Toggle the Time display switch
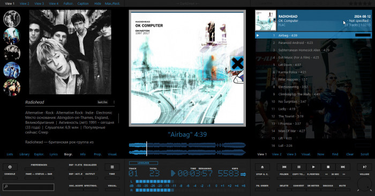The height and width of the screenshot is (196, 375). coord(112,178)
